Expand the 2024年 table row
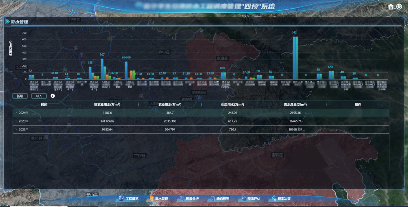408x207 pixels. click(16, 113)
